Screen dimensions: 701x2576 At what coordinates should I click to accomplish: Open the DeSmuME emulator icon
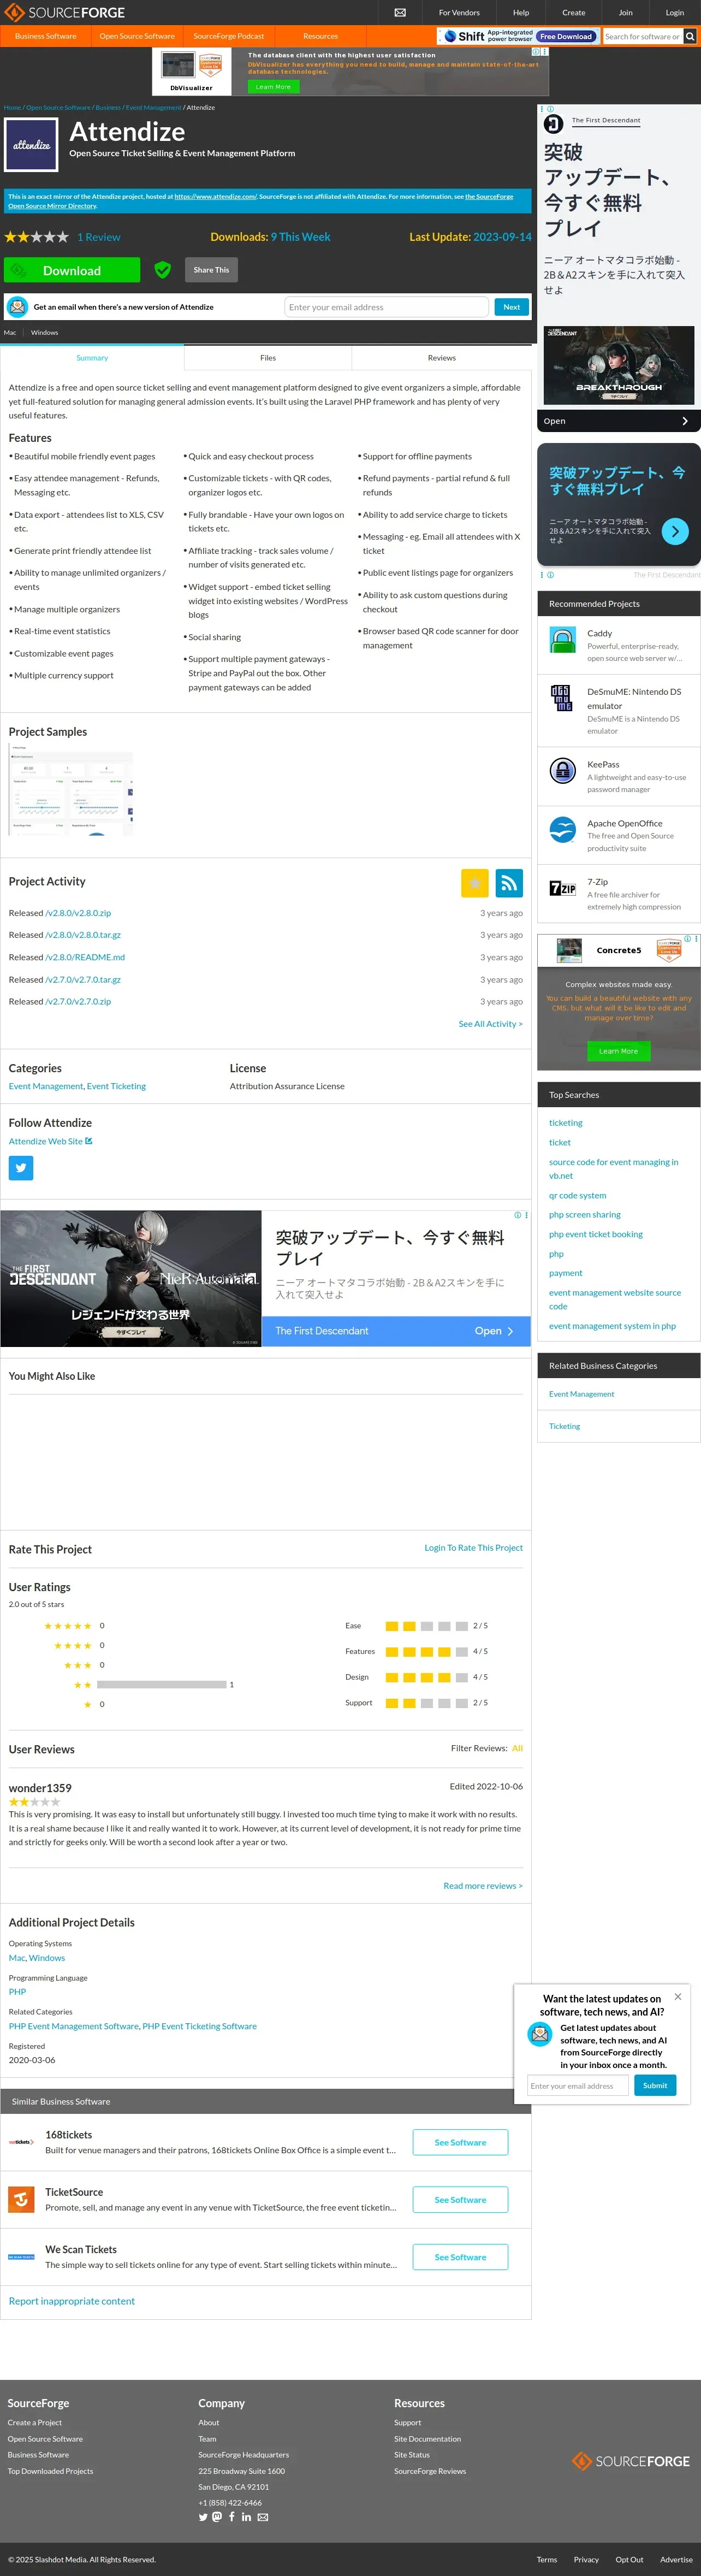click(562, 698)
